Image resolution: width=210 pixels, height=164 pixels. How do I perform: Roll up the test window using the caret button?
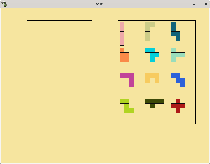click(x=194, y=4)
